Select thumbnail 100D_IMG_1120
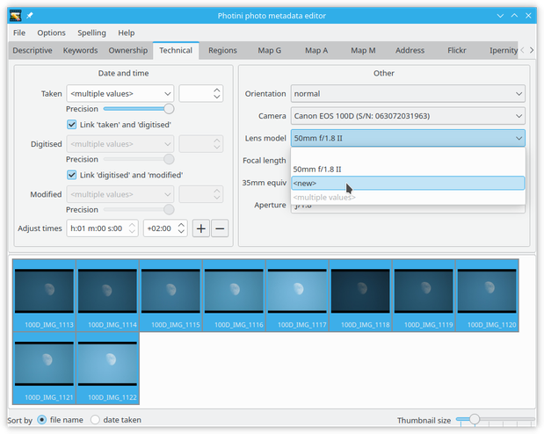This screenshot has width=544, height=434. click(x=487, y=295)
